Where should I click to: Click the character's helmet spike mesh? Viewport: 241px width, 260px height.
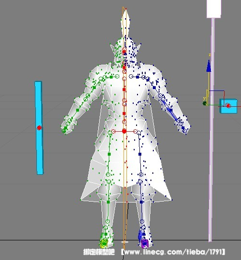(126, 23)
